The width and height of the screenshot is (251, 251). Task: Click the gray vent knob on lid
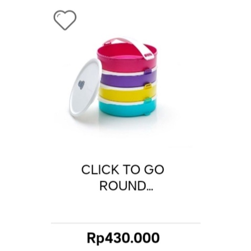click(x=81, y=85)
